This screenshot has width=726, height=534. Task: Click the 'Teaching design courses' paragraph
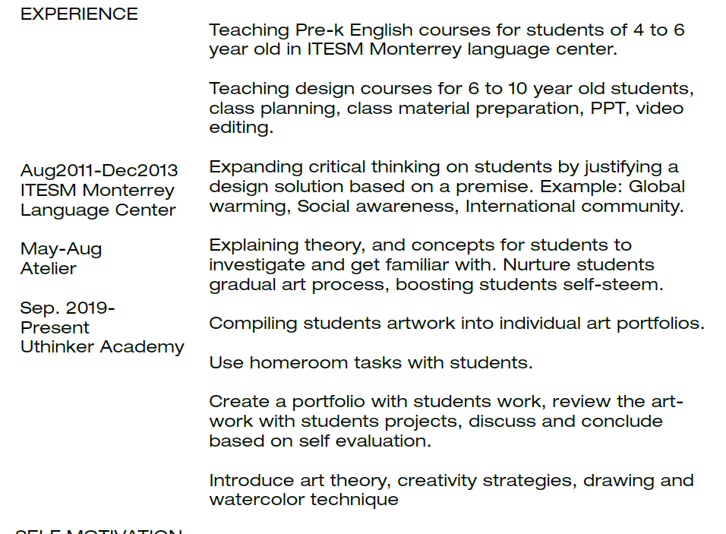(x=451, y=108)
